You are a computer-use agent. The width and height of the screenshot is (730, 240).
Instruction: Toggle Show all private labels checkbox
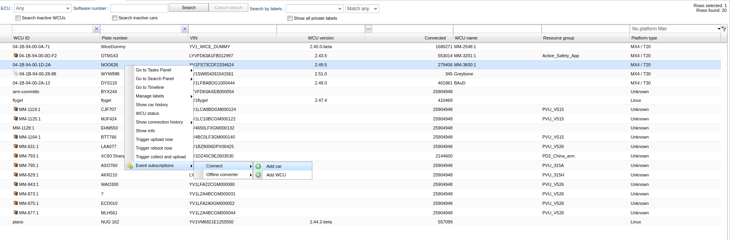point(290,18)
